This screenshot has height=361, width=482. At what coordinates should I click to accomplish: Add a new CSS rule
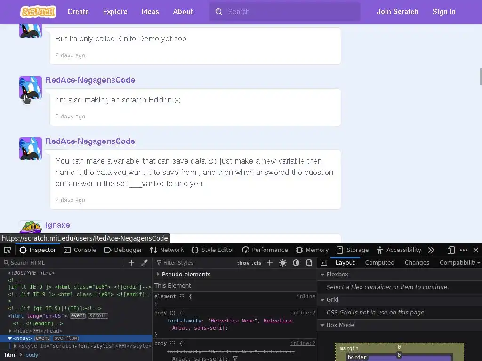(x=270, y=263)
